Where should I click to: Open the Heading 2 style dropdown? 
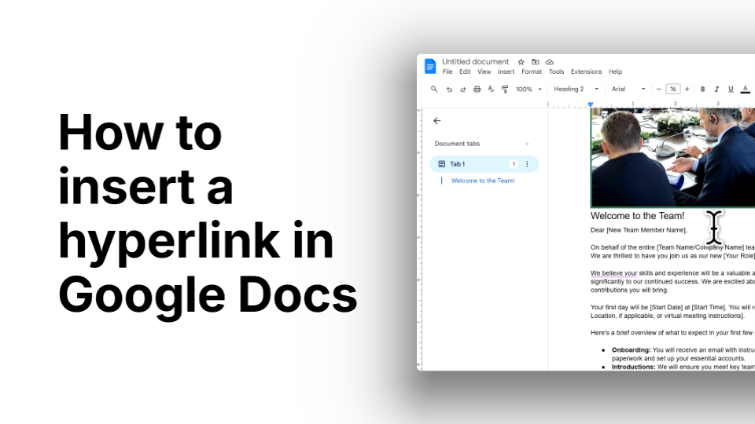click(x=576, y=89)
